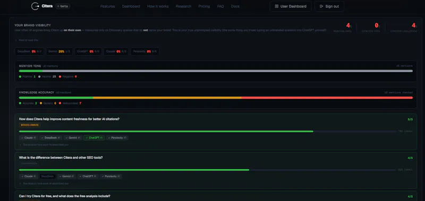Image resolution: width=425 pixels, height=201 pixels.
Task: Click the Mention Tone progress bar
Action: point(216,71)
